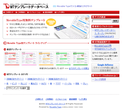Screen dimensions: 122x110
Task: Select the みどり color category link
Action: [44, 84]
